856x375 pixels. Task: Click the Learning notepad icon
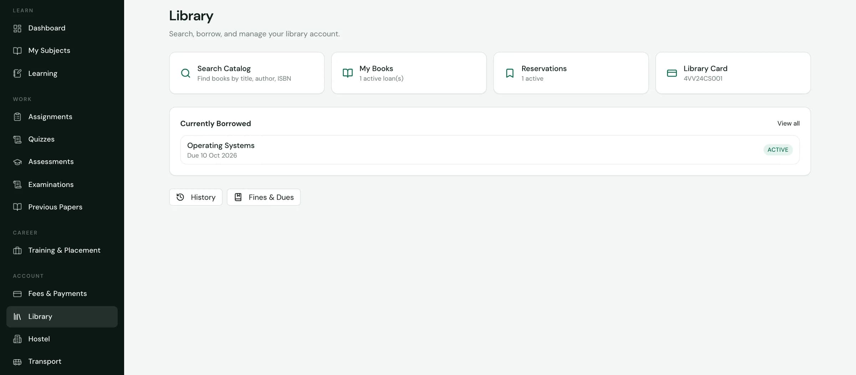pos(17,73)
